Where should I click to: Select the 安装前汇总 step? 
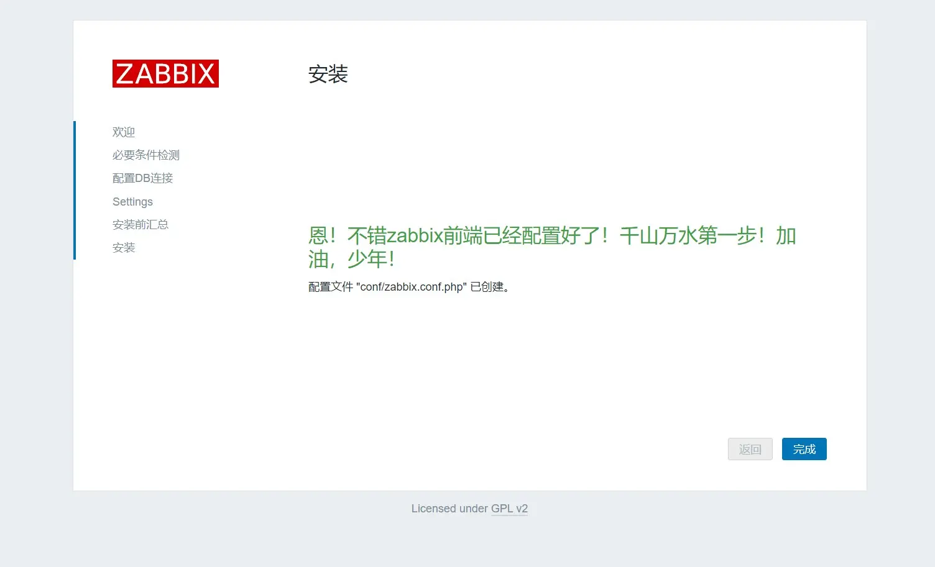140,224
